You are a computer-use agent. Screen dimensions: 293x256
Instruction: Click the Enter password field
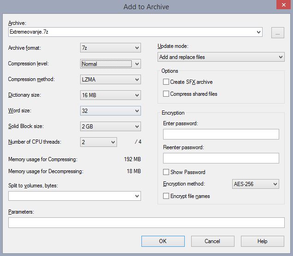click(x=221, y=134)
